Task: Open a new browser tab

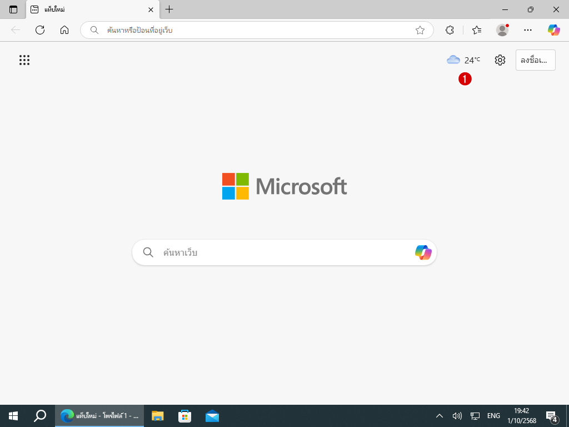Action: [x=169, y=9]
